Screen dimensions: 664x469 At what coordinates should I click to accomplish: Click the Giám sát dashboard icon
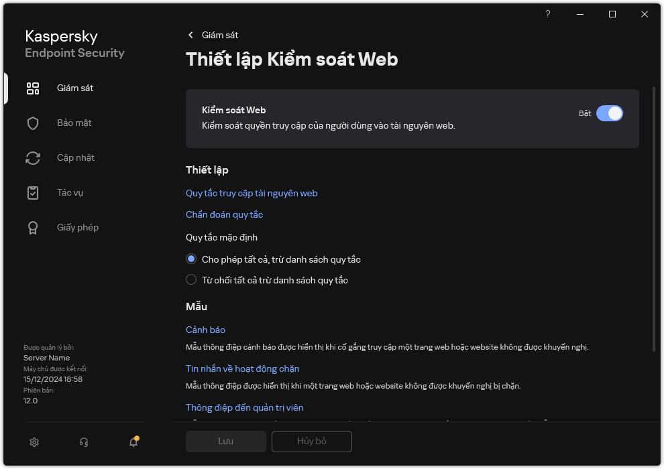[x=33, y=88]
